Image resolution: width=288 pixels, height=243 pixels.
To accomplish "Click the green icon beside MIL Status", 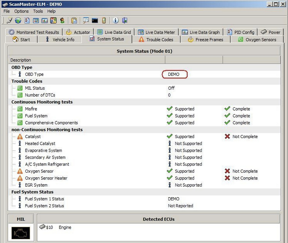I will 20,88.
